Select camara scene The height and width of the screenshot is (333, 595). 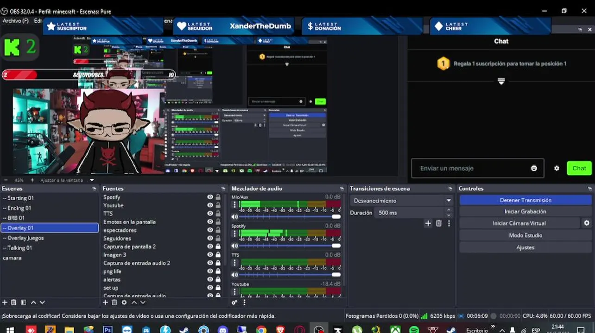click(50, 258)
